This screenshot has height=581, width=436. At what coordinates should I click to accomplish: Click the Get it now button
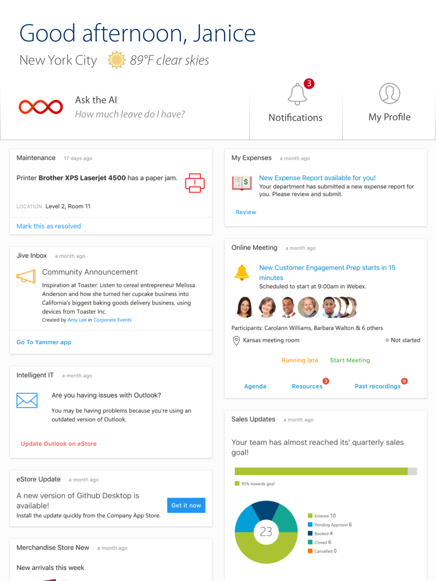coord(186,505)
